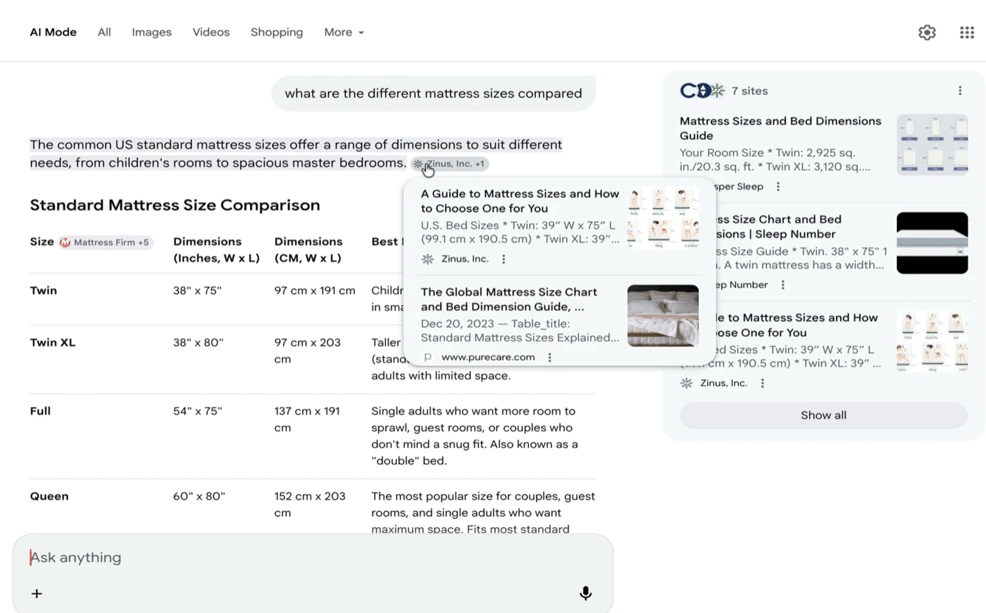986x613 pixels.
Task: Activate voice input with the microphone icon
Action: click(x=585, y=593)
